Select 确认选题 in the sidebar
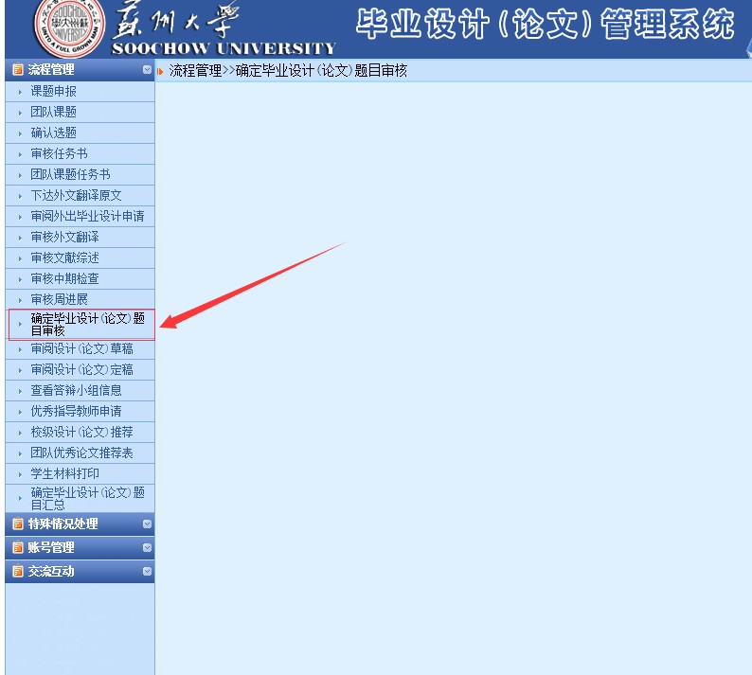This screenshot has width=752, height=675. 53,133
